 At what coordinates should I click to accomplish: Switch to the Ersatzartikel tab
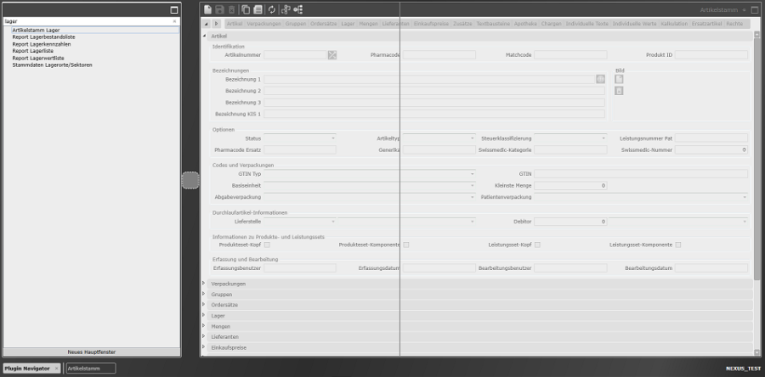[706, 24]
